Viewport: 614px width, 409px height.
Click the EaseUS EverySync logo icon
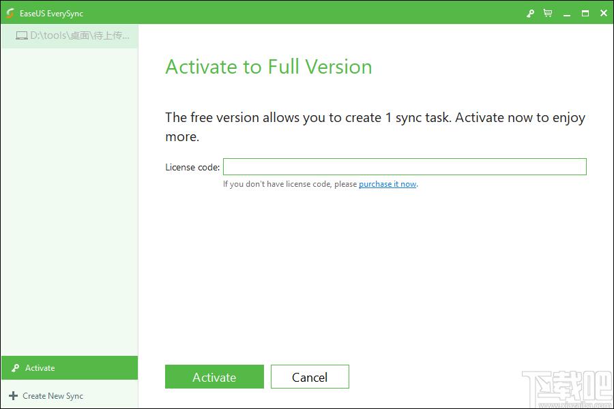pos(10,14)
